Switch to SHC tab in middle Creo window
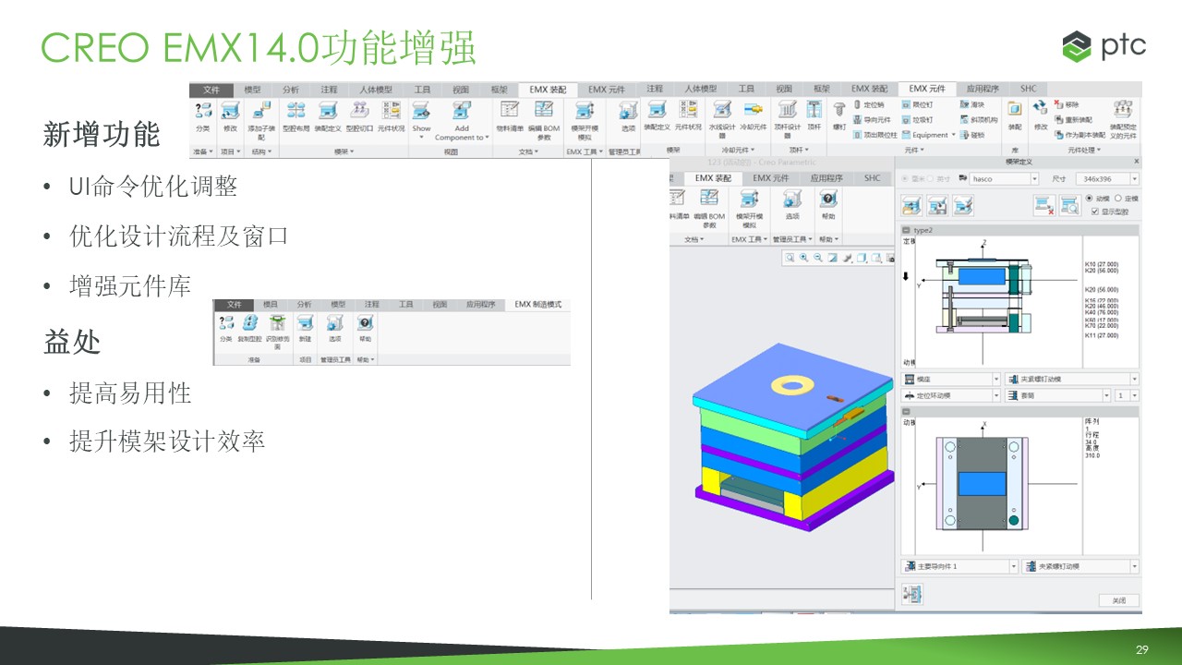1182x665 pixels. tap(872, 178)
